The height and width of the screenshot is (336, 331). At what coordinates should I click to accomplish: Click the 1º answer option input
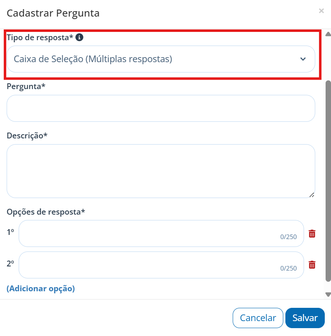click(x=161, y=233)
